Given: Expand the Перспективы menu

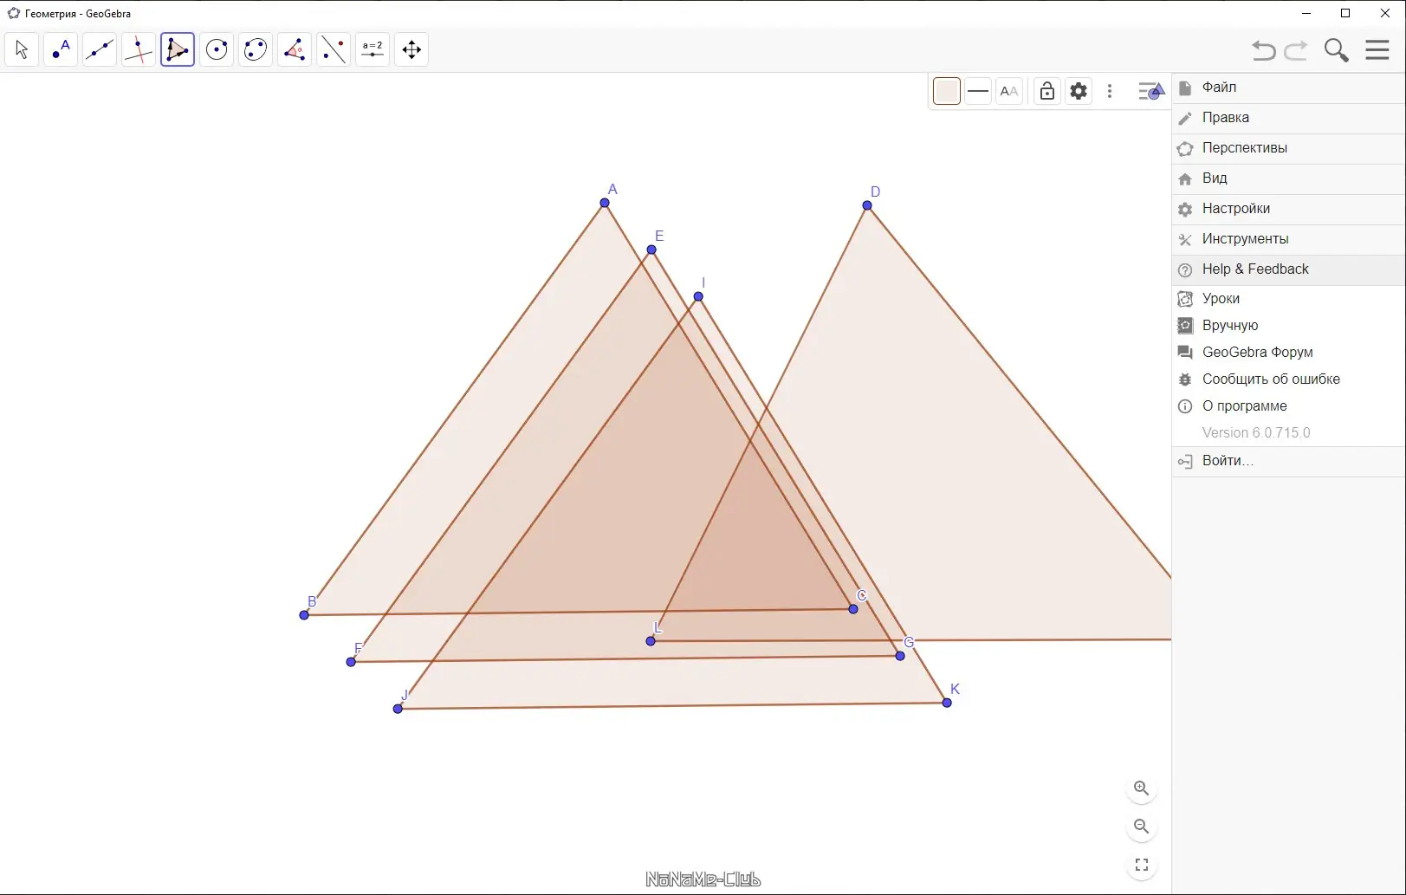Looking at the screenshot, I should (1289, 148).
